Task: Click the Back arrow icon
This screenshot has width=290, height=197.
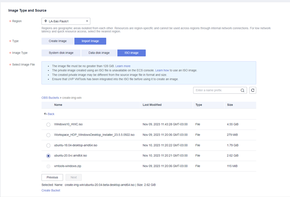Action: (x=45, y=114)
